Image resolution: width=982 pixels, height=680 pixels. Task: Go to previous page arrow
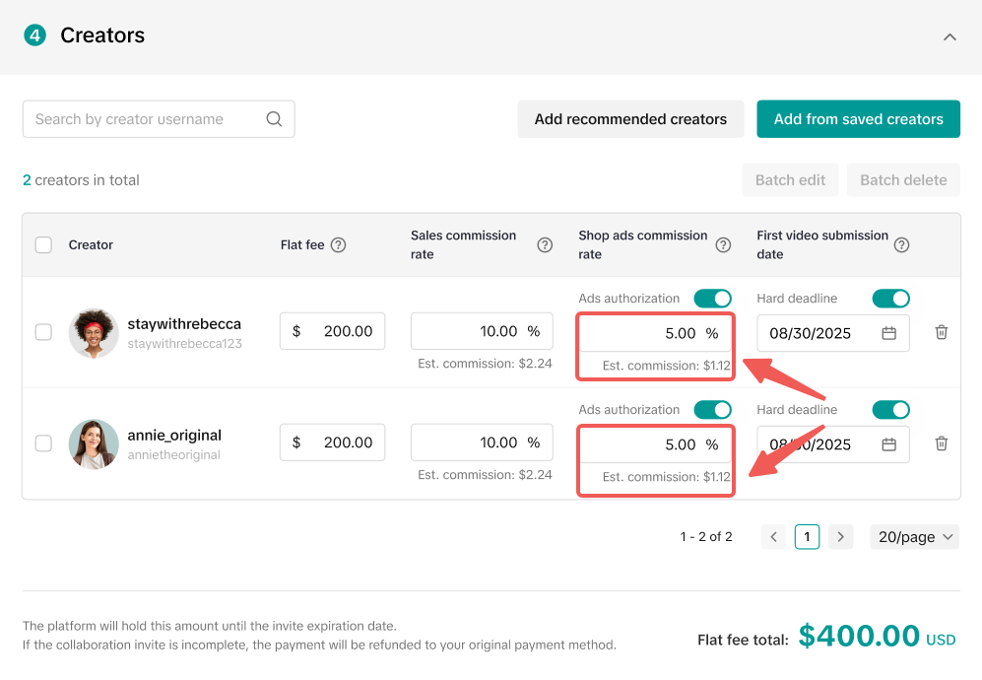coord(774,537)
